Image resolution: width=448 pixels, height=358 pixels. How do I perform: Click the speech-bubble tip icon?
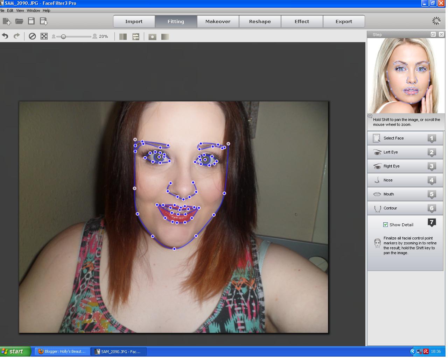tap(370, 116)
